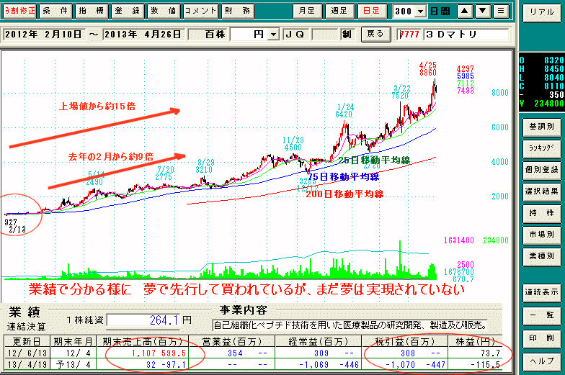The width and height of the screenshot is (565, 375).
Task: Click the volume V 234800 readout
Action: pos(542,104)
